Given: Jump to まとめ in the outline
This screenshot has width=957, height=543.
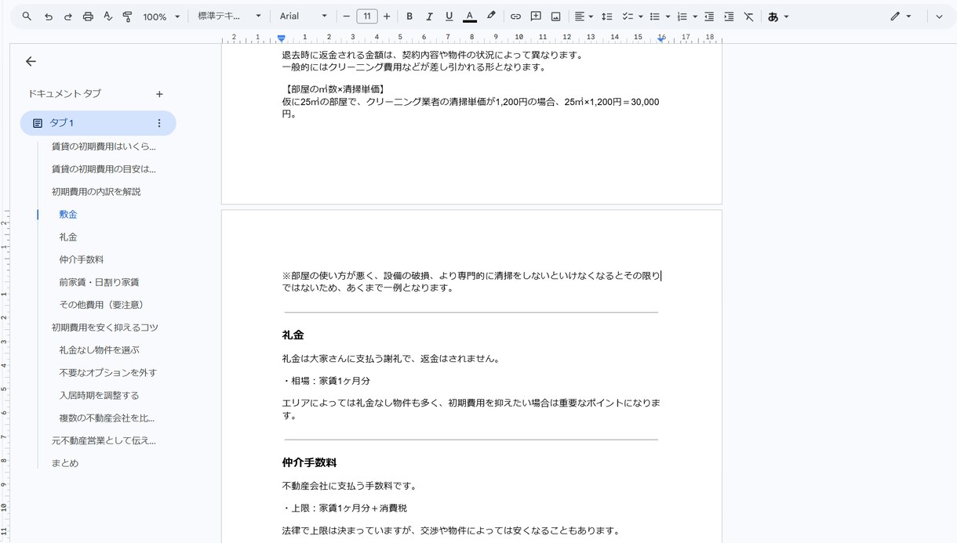Looking at the screenshot, I should [x=65, y=463].
